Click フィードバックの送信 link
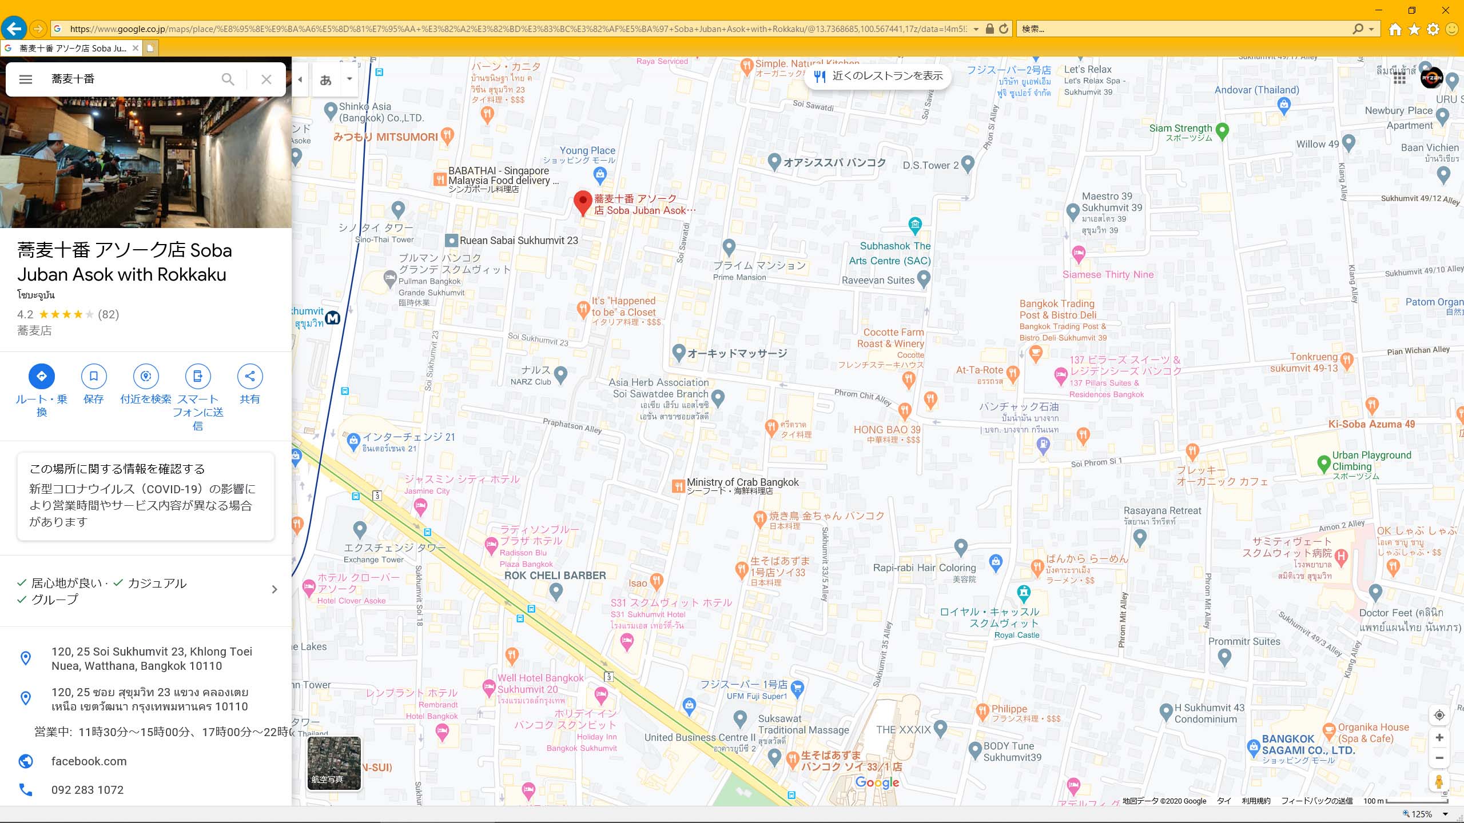This screenshot has height=823, width=1464. point(1316,801)
